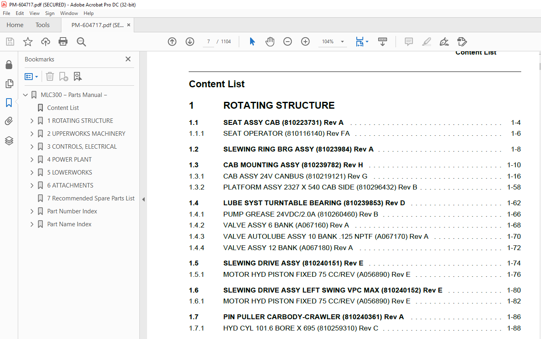The width and height of the screenshot is (541, 339).
Task: Select the PM-604717.pdf document tab
Action: (97, 25)
